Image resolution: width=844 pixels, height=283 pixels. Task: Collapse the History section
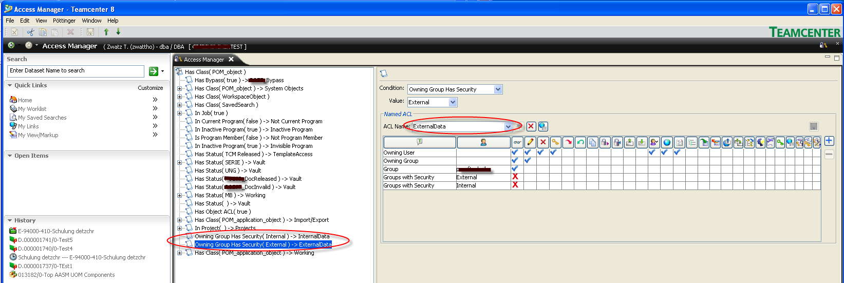coord(10,220)
